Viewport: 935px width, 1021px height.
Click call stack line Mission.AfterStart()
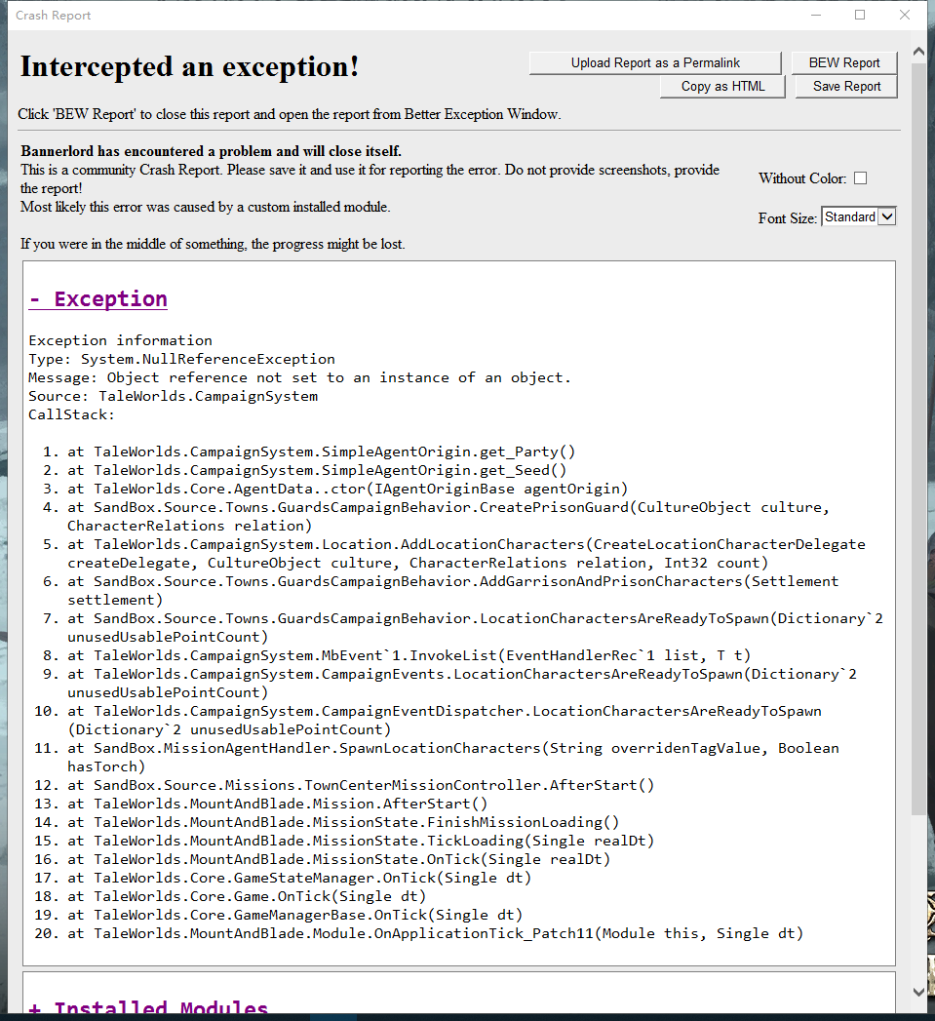click(277, 805)
